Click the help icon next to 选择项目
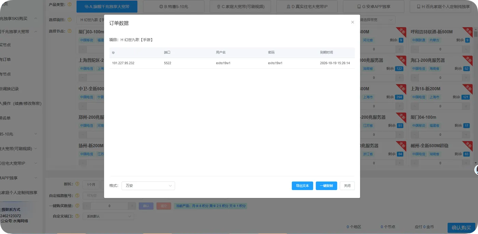 coord(70,20)
